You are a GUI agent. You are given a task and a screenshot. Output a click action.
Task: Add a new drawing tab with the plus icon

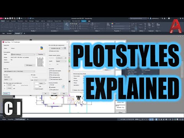[25, 33]
